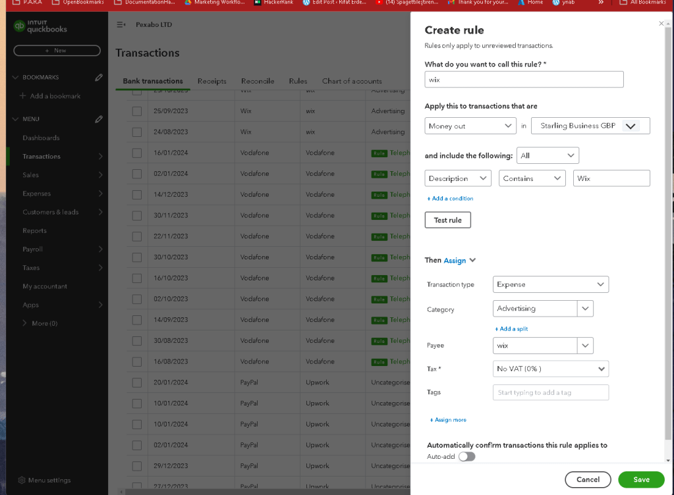Click the Wix condition value field
Image resolution: width=674 pixels, height=495 pixels.
pyautogui.click(x=611, y=178)
